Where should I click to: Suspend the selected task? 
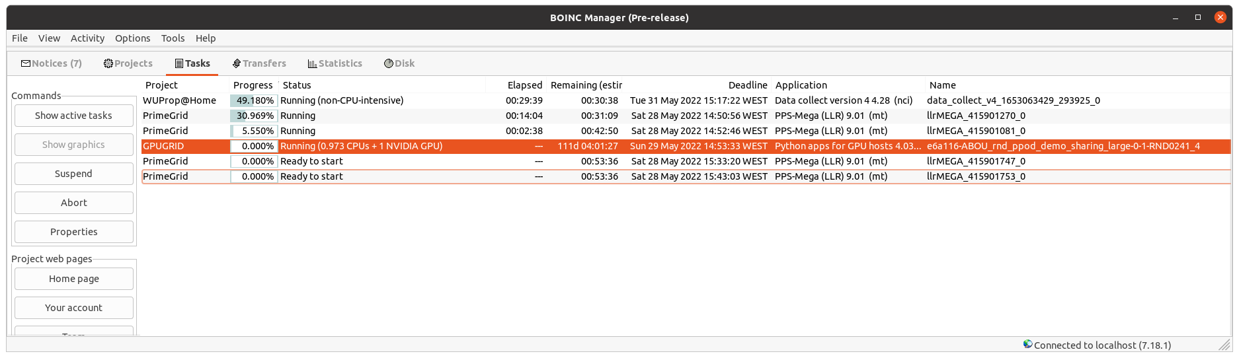74,174
